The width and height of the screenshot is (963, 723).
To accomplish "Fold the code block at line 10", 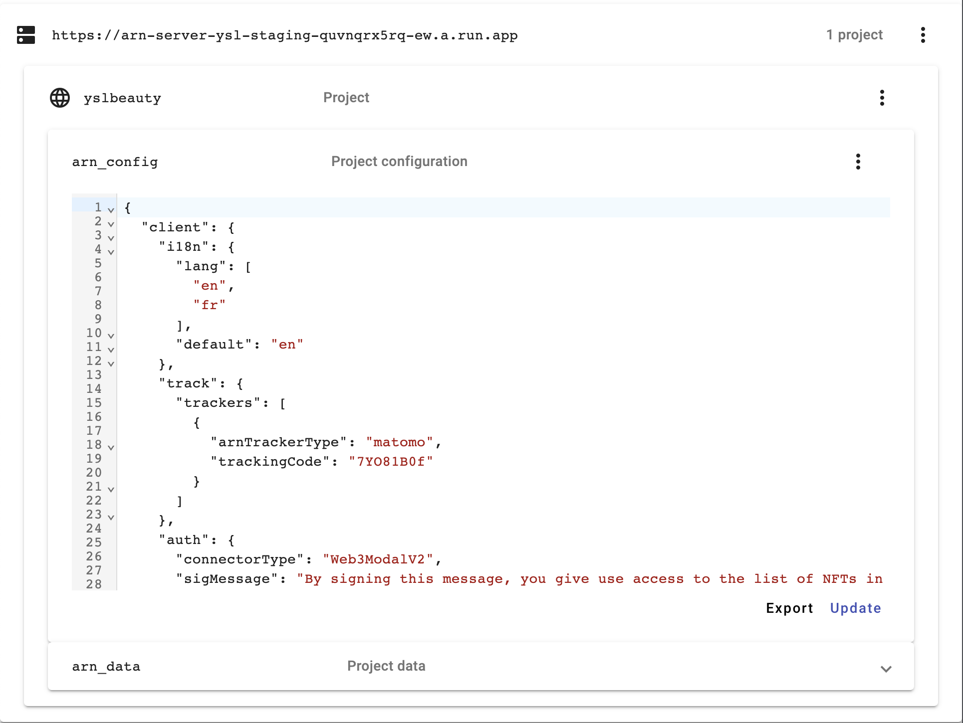I will (111, 336).
